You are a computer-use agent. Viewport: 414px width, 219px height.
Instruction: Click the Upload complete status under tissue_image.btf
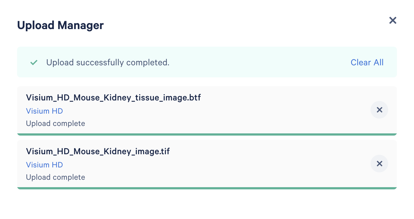pyautogui.click(x=55, y=123)
